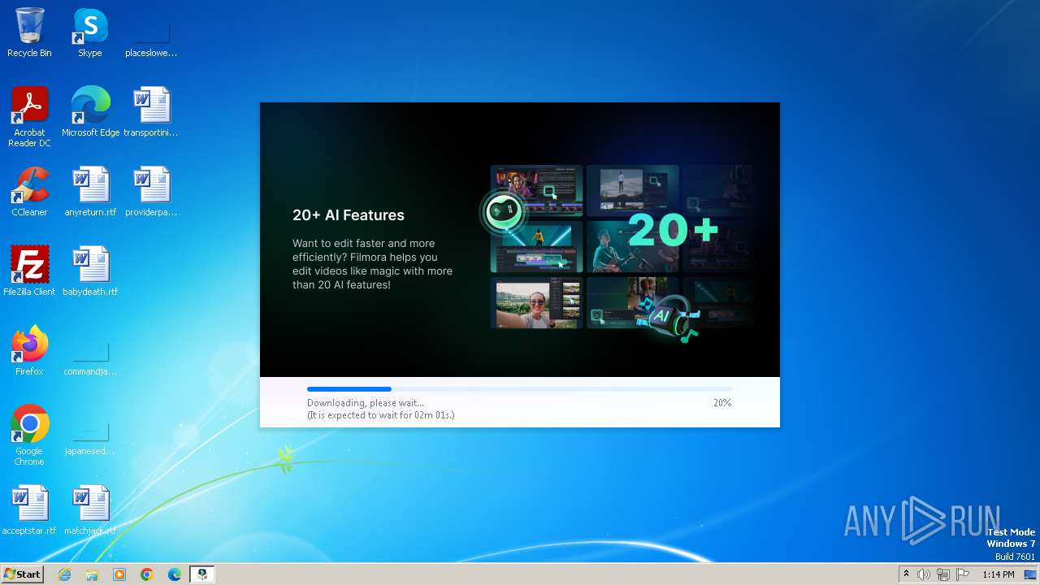Click the 20% progress percentage

pos(722,403)
